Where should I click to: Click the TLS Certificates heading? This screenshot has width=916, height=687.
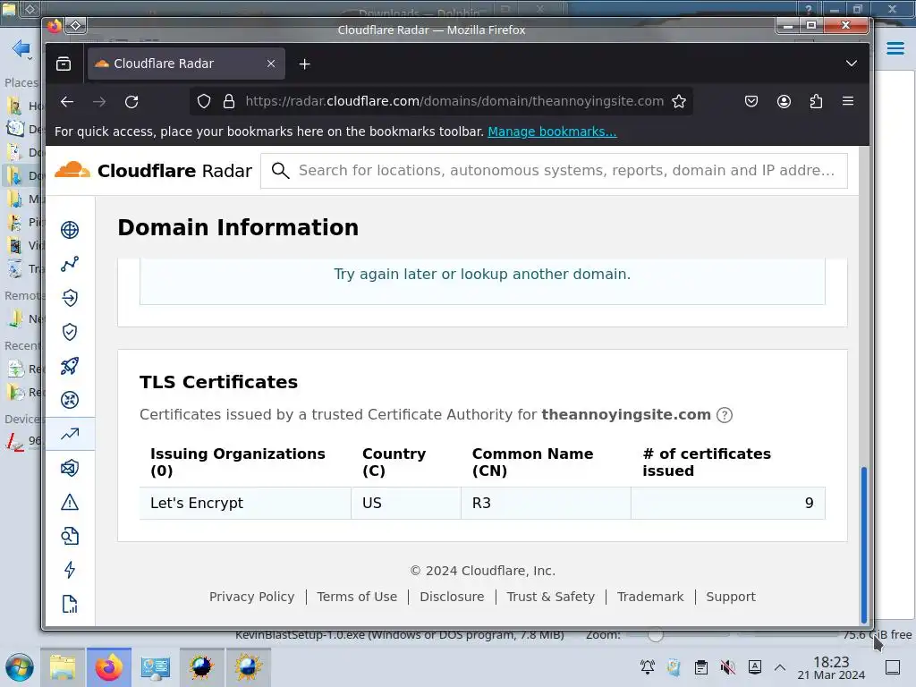coord(218,382)
